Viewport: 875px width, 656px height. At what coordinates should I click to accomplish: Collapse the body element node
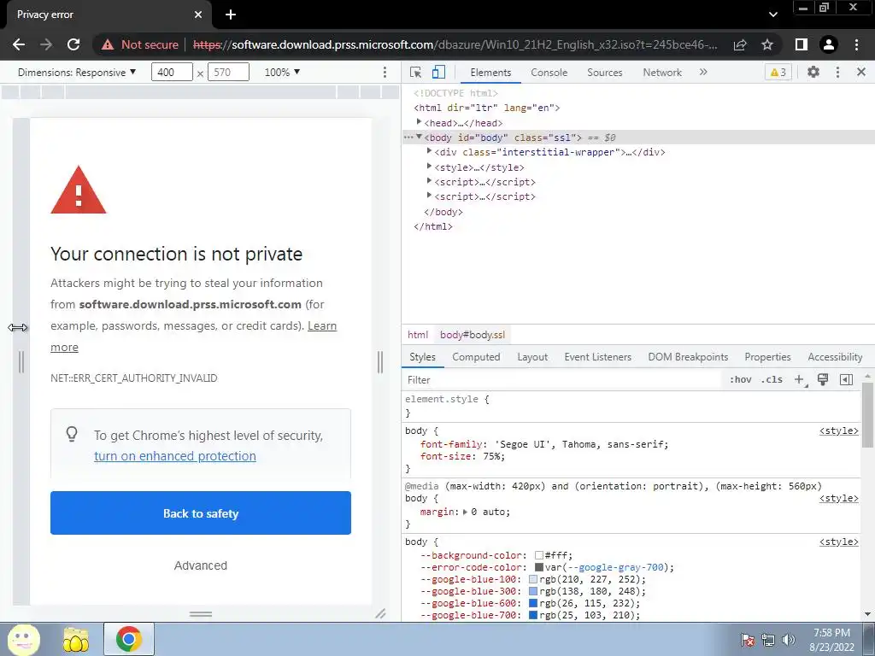click(419, 137)
